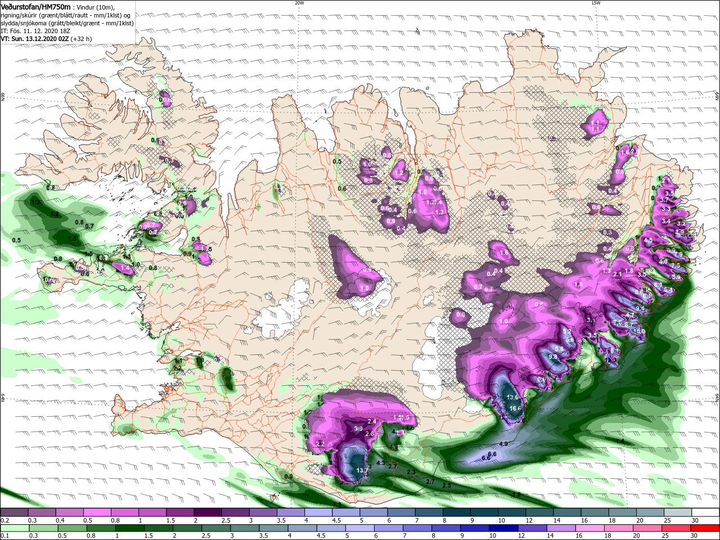Pick the darkest purple 2 swatch in upper scale
Image resolution: width=720 pixels, height=540 pixels.
point(208,512)
